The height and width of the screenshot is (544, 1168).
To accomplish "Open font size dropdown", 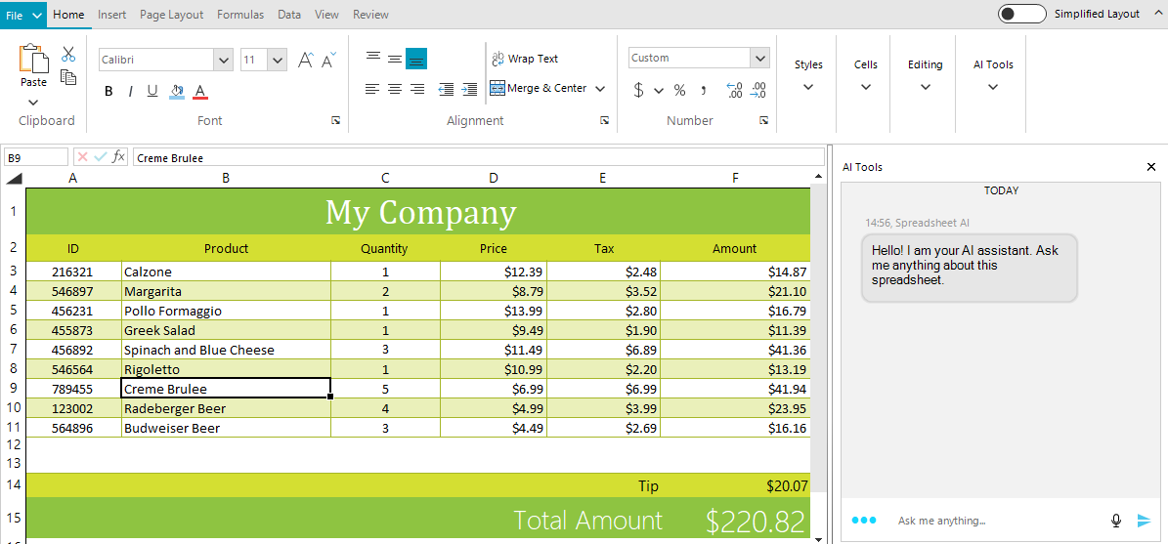I will click(278, 60).
